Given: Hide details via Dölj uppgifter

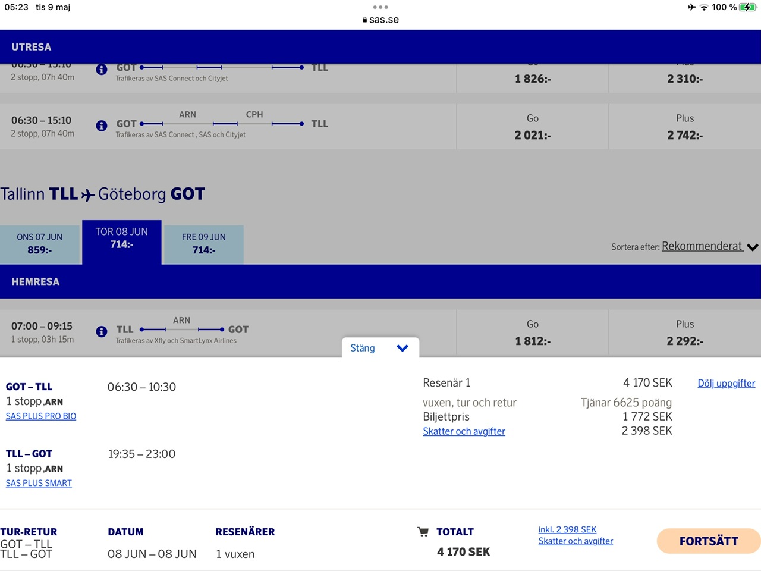Looking at the screenshot, I should pyautogui.click(x=726, y=384).
